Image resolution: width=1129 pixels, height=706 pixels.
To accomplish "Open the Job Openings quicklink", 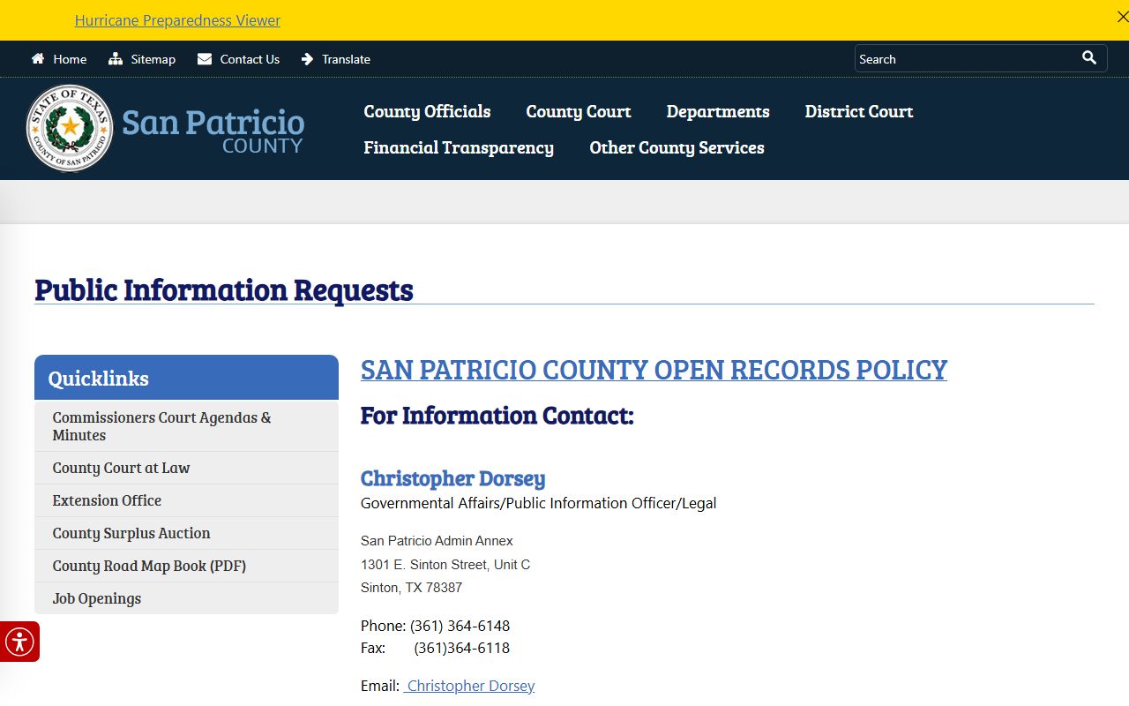I will (x=186, y=598).
